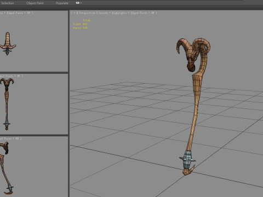Open the Populate ribbon tab
Screen dimensions: 263x197
[62, 3]
